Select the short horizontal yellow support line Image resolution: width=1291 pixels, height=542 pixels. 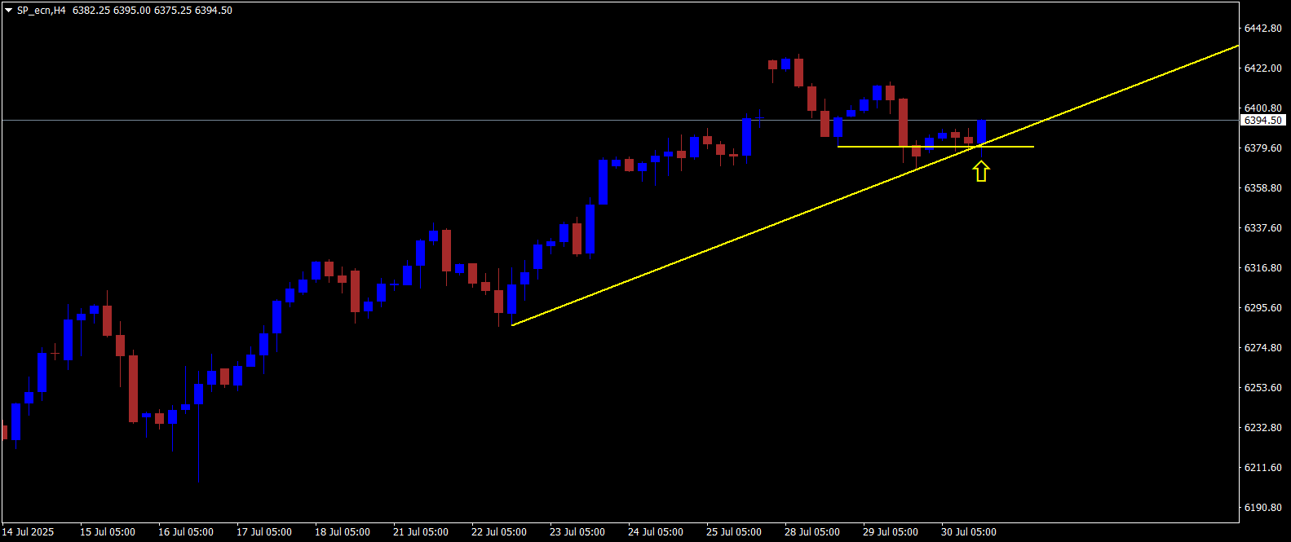[x=935, y=147]
